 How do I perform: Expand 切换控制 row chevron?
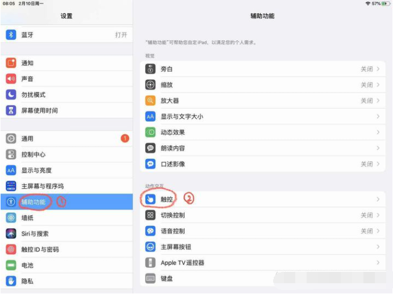point(378,215)
